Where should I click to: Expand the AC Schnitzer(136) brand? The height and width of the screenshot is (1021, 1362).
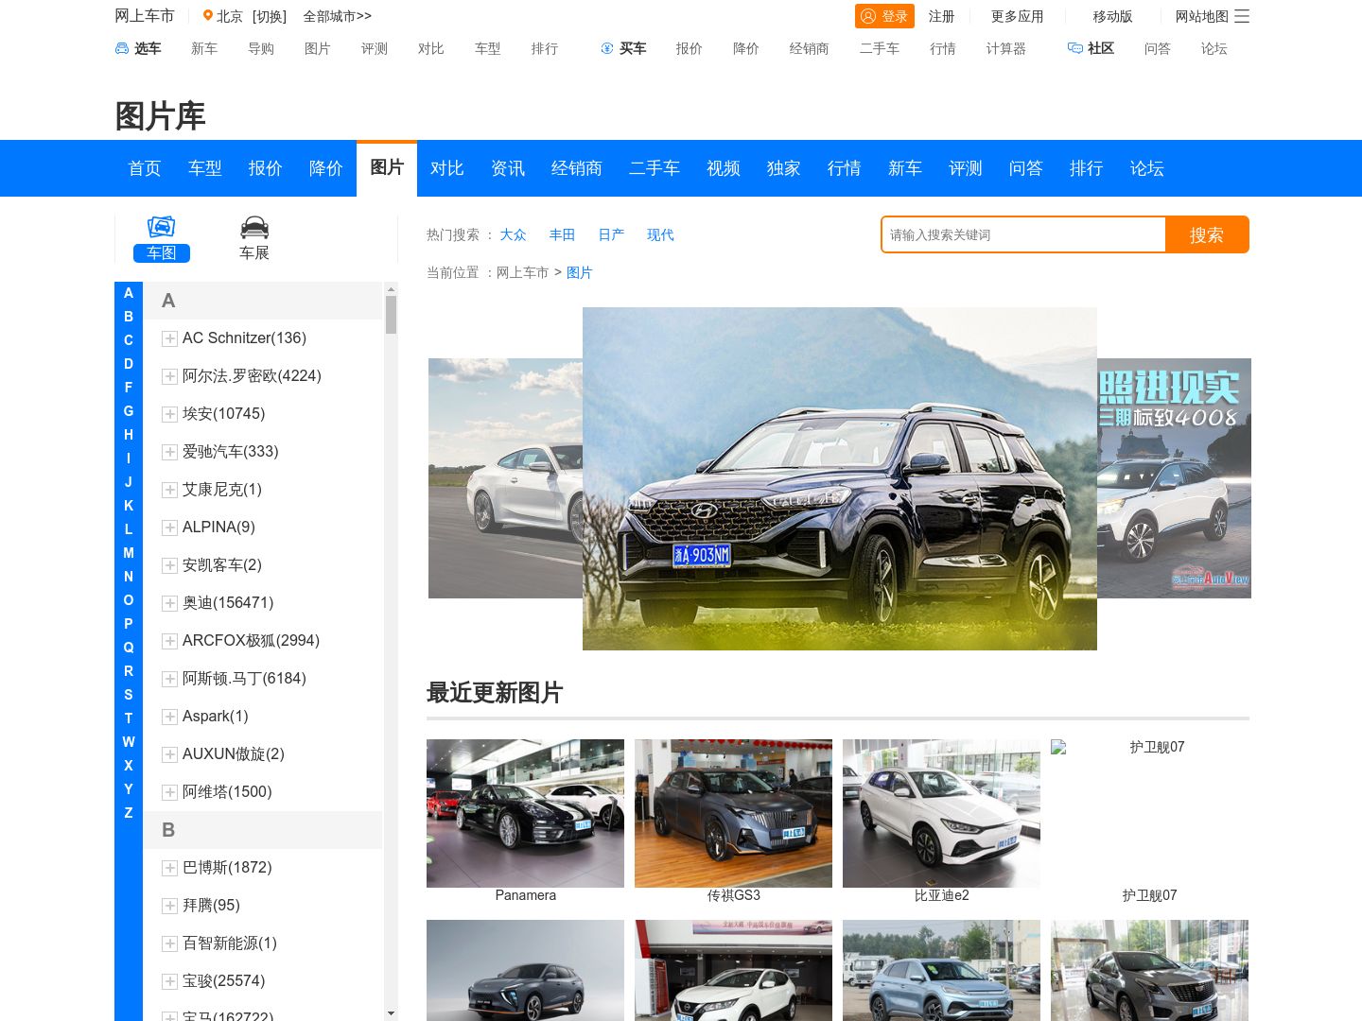coord(170,338)
